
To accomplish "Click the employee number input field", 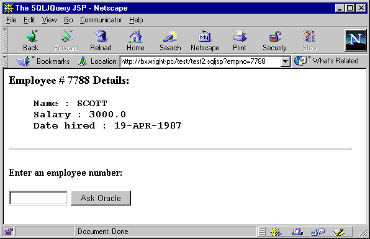I will [x=38, y=198].
